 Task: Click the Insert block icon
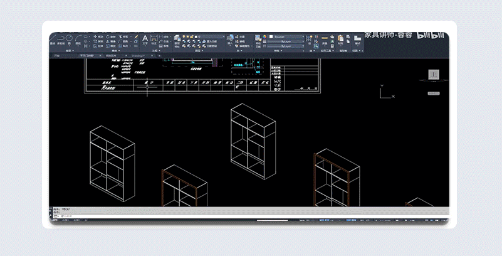pyautogui.click(x=230, y=39)
